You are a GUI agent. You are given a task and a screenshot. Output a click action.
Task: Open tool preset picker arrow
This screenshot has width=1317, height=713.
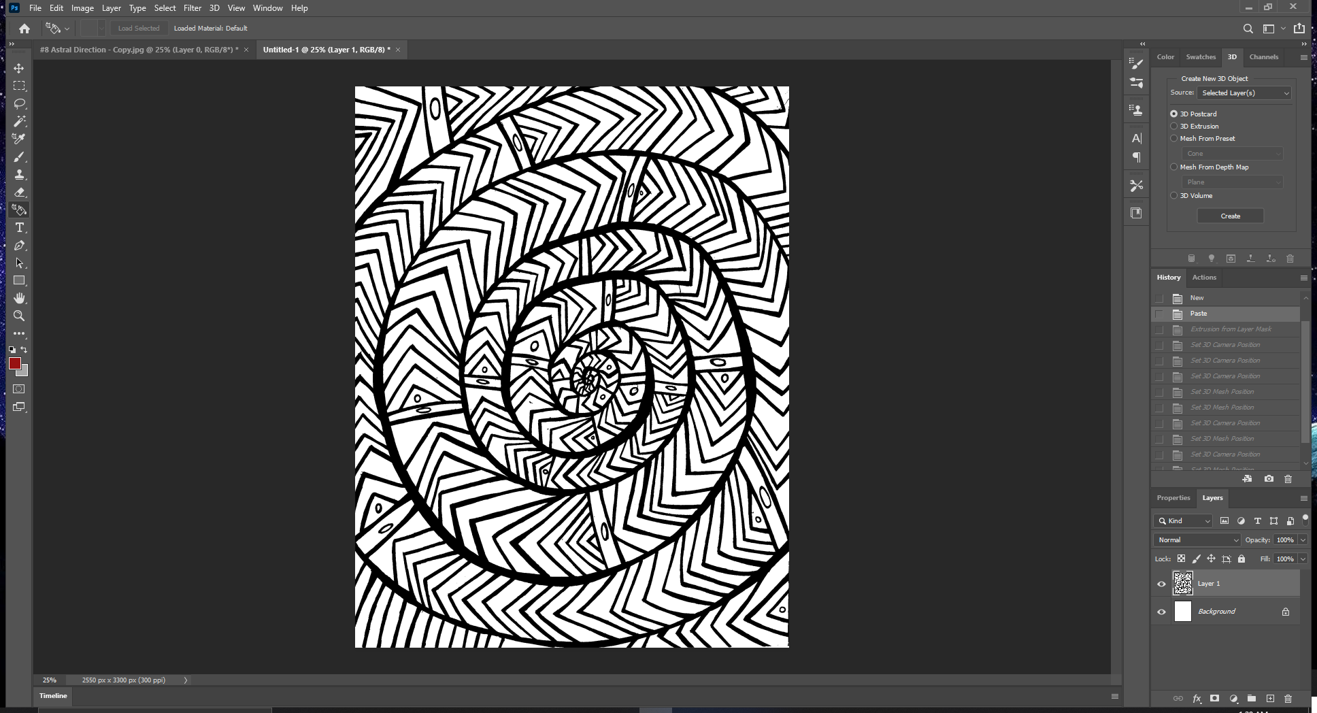67,29
